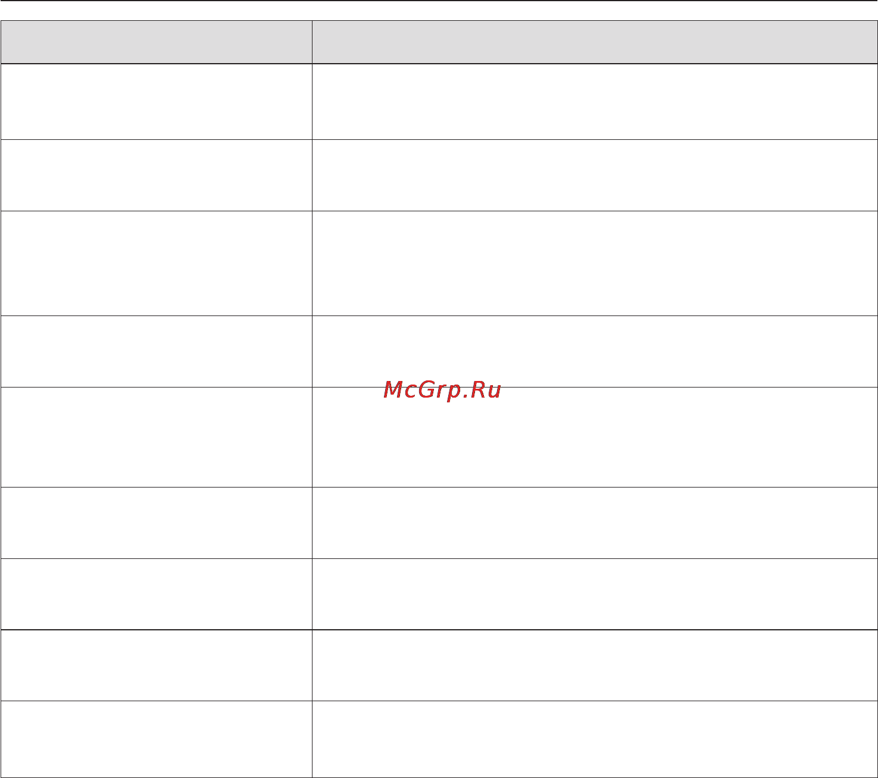Screen dimensions: 878x778
Task: Select the gray header cell of right column
Action: 595,42
